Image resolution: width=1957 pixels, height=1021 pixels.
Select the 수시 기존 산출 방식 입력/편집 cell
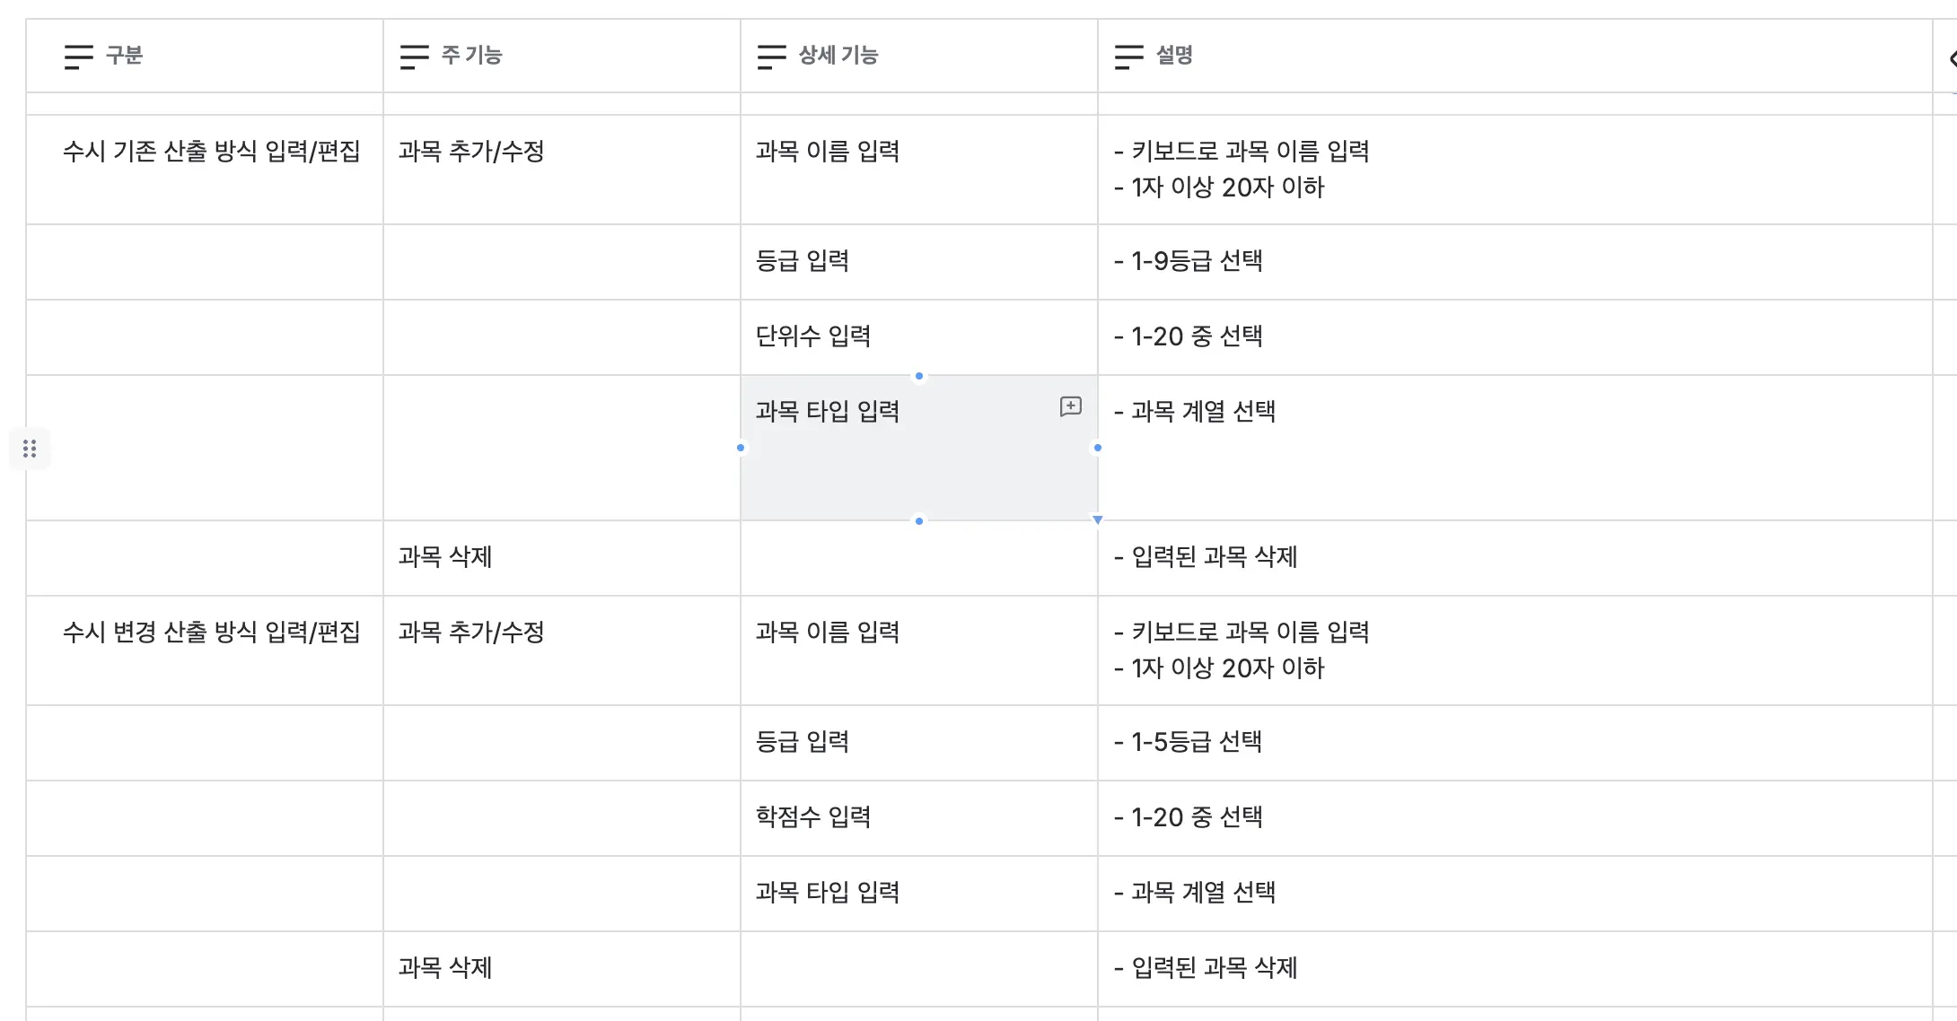point(211,152)
